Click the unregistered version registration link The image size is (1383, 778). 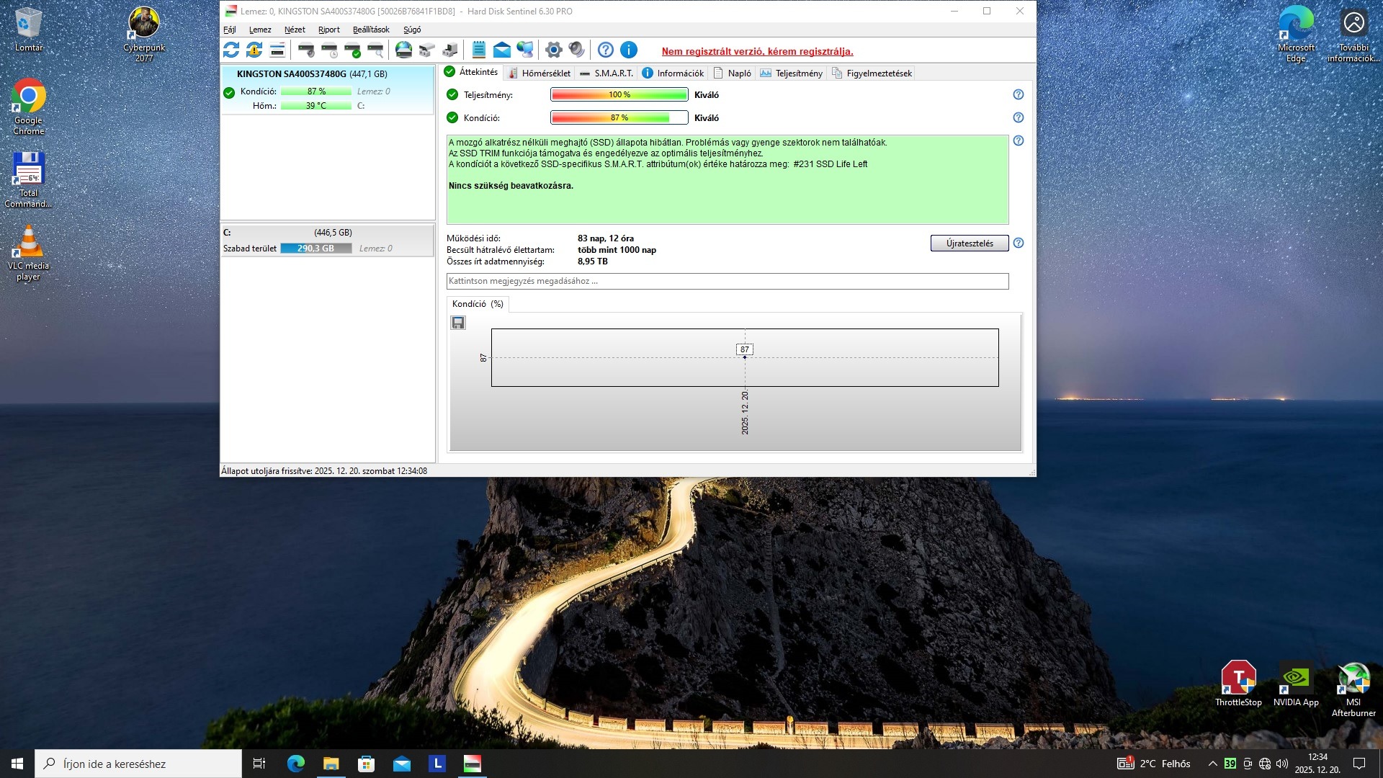757,51
